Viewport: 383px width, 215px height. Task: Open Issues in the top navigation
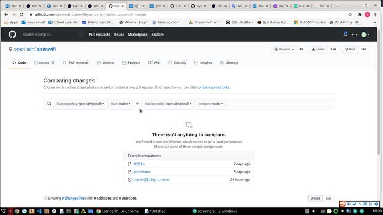tap(119, 35)
